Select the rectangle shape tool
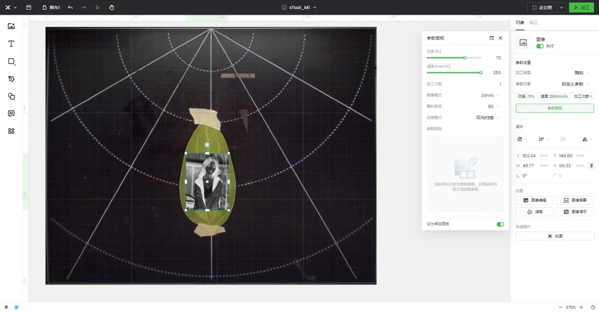The height and width of the screenshot is (312, 599). (11, 61)
